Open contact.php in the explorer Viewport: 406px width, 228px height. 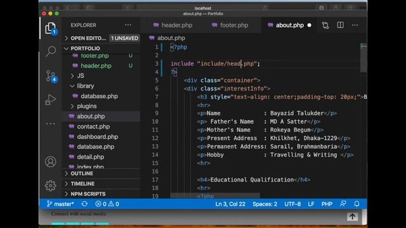point(93,127)
